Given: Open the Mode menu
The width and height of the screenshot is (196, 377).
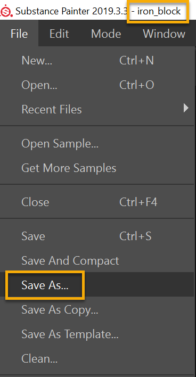Looking at the screenshot, I should click(106, 34).
